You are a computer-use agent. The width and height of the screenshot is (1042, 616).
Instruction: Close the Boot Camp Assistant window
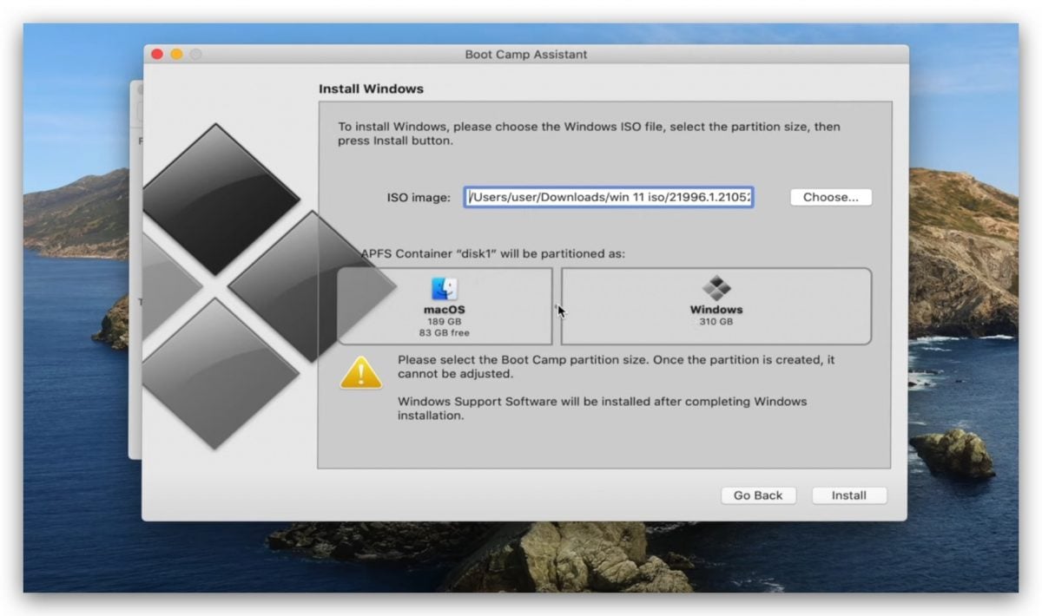pyautogui.click(x=157, y=54)
